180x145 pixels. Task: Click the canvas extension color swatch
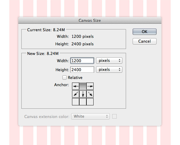[x=114, y=116]
